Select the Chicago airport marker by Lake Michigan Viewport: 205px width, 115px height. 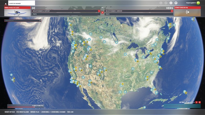click(x=136, y=60)
